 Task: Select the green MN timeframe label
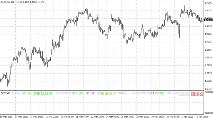tap(162, 93)
